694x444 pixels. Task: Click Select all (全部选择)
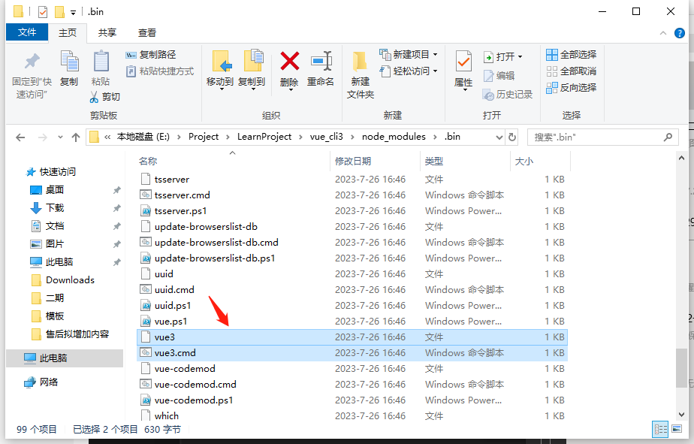(572, 54)
